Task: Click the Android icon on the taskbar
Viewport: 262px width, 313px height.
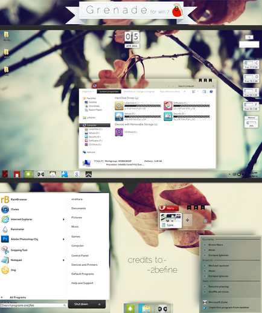Action: (28, 174)
